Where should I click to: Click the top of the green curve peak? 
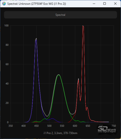point(58,75)
